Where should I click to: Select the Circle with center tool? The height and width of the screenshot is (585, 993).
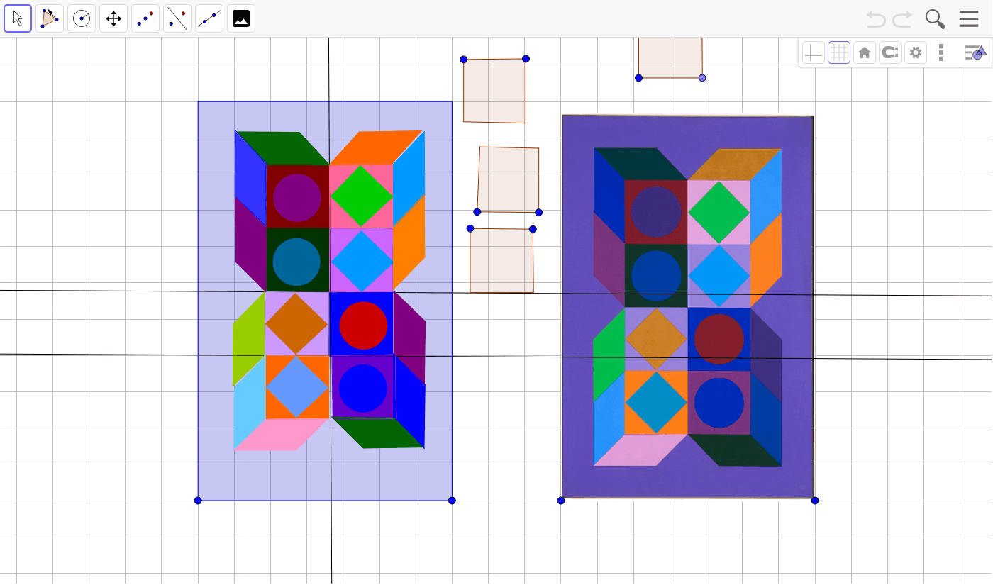[x=82, y=18]
